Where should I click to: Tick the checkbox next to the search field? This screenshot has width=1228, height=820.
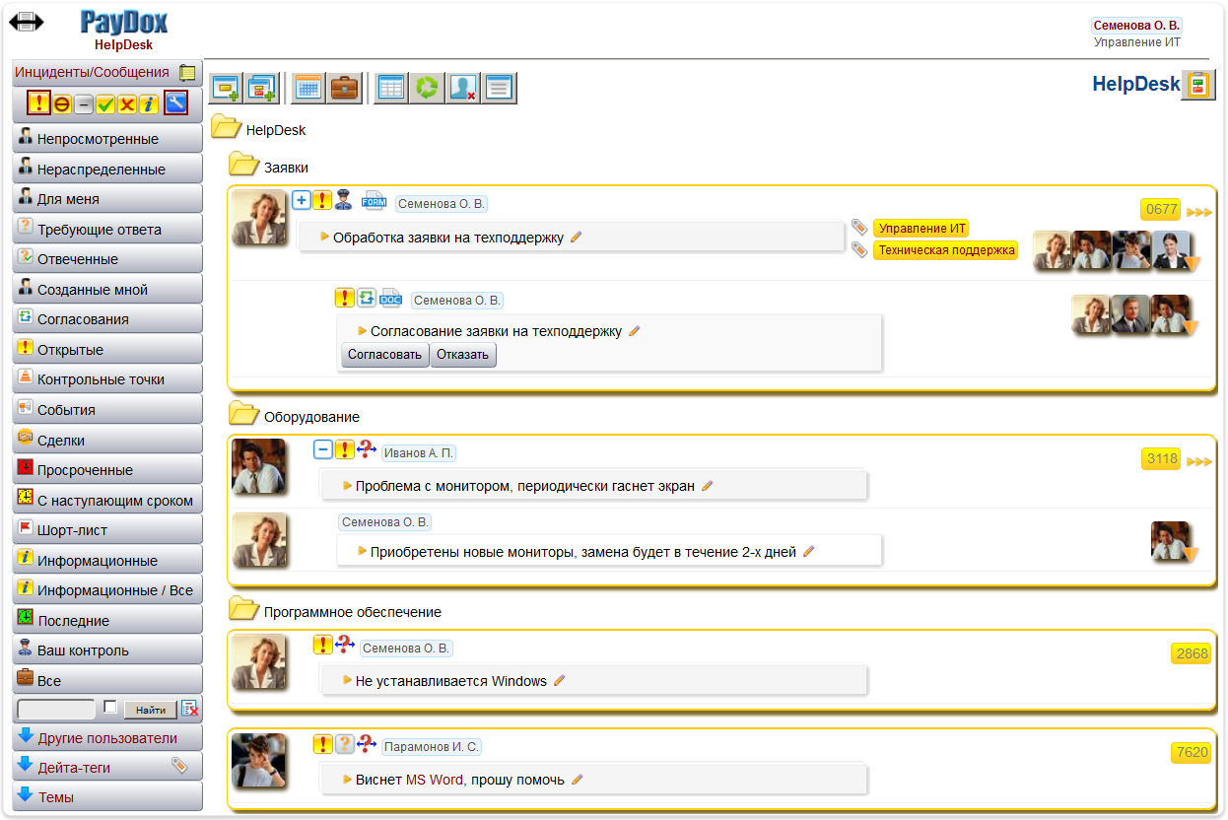coord(111,708)
